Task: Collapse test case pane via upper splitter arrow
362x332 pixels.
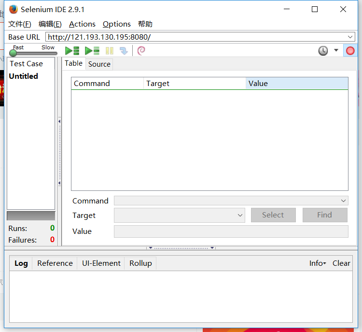Action: pyautogui.click(x=59, y=121)
